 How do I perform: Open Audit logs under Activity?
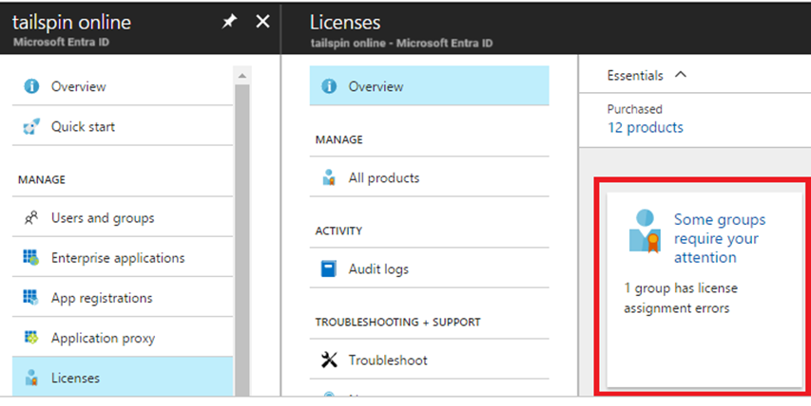click(430, 268)
